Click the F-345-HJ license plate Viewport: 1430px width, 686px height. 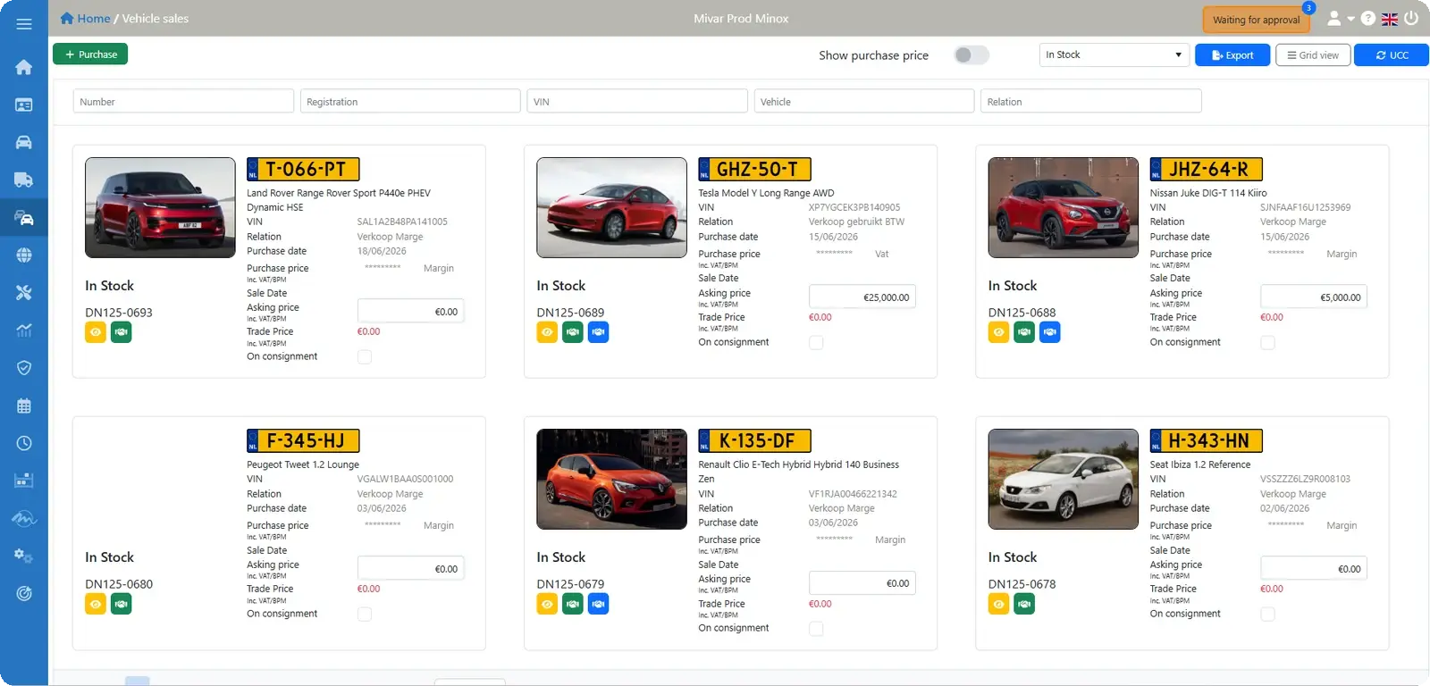303,440
